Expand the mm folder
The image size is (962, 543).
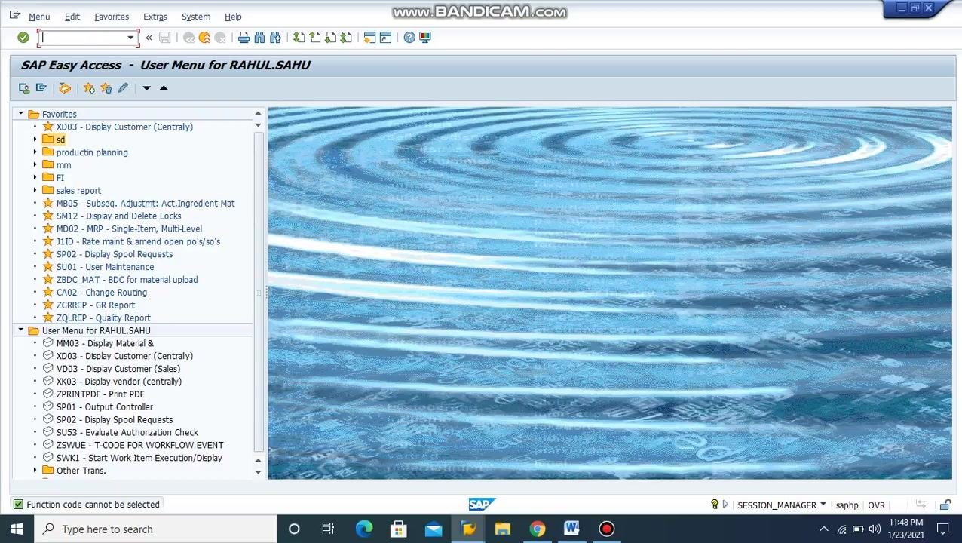click(35, 165)
